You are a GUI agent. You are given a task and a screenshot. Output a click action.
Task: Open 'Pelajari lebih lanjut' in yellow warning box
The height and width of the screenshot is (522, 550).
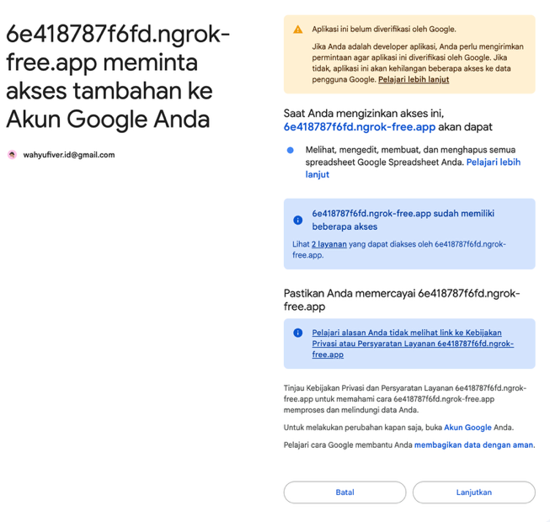coord(414,80)
